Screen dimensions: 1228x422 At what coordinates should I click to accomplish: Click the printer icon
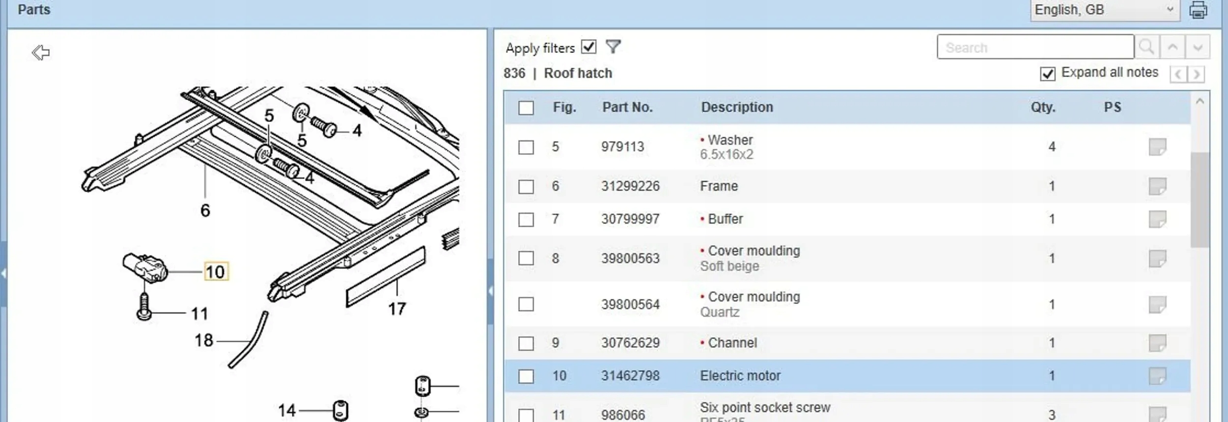pyautogui.click(x=1198, y=10)
